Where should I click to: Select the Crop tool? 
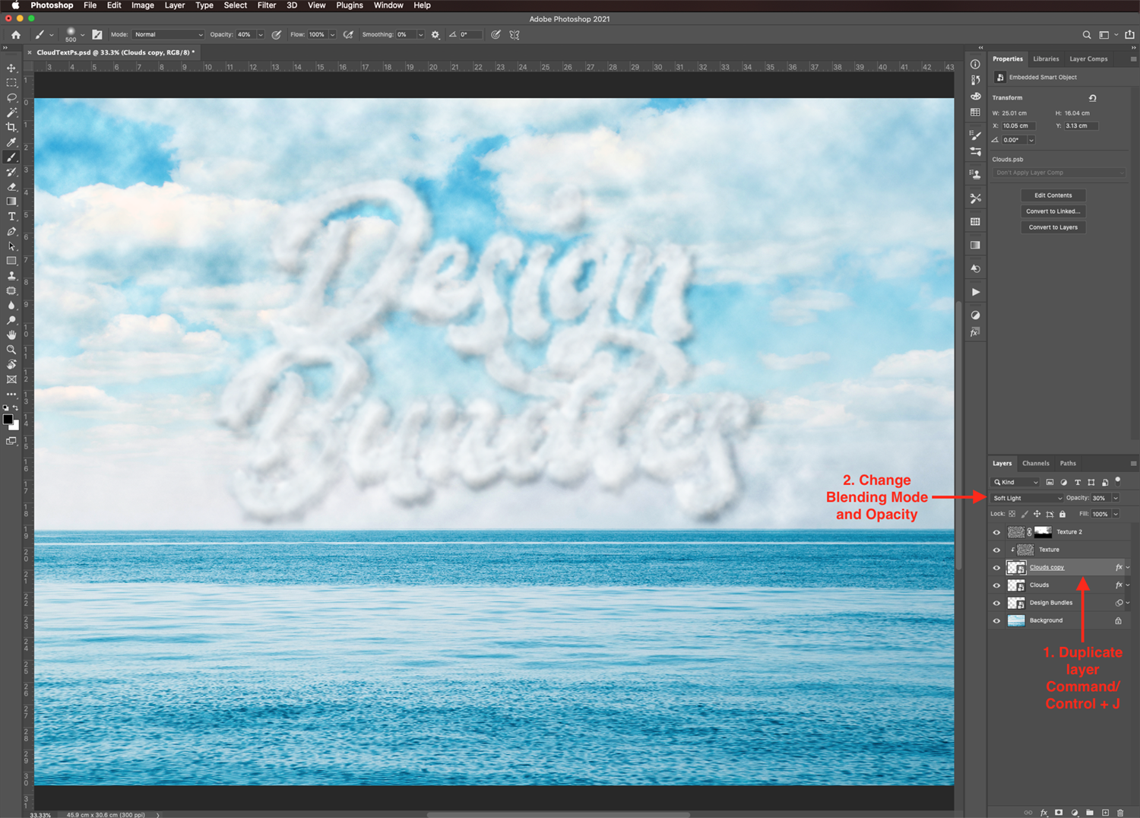11,128
